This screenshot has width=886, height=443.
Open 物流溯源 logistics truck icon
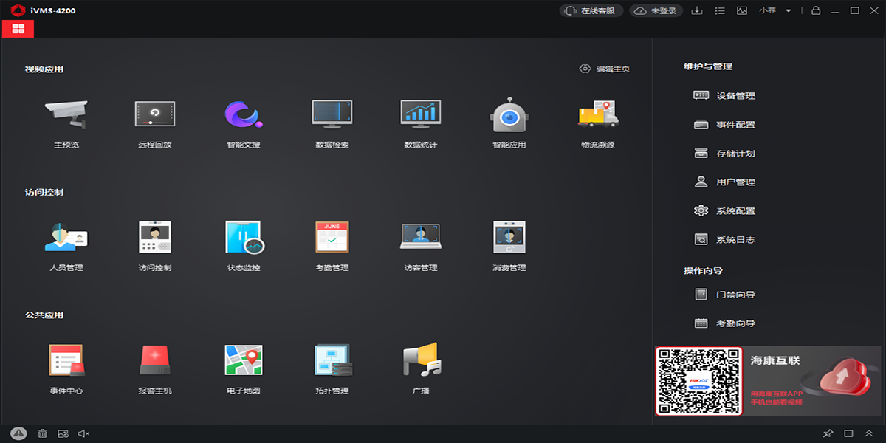pyautogui.click(x=598, y=114)
